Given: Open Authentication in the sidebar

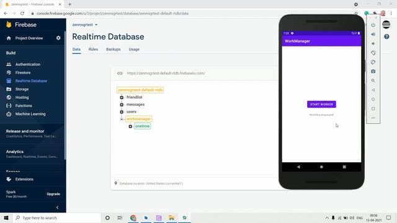Looking at the screenshot, I should [x=27, y=64].
